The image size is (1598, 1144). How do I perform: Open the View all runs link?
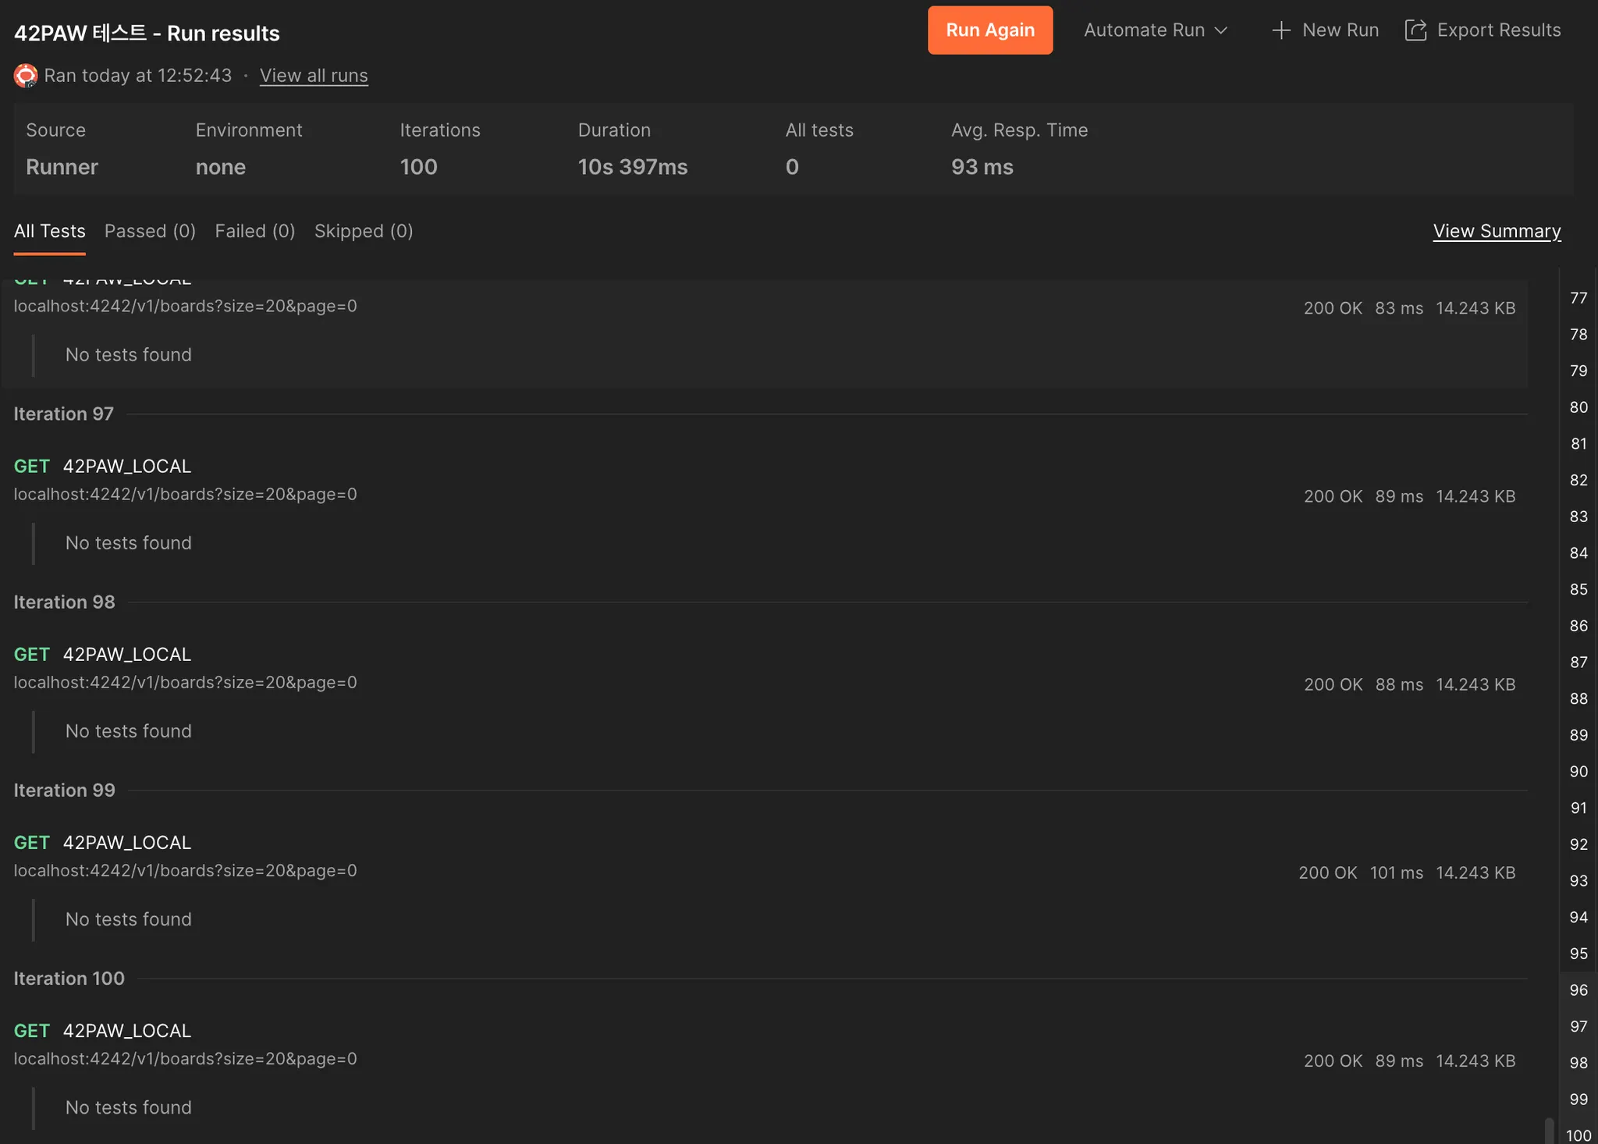click(x=314, y=76)
